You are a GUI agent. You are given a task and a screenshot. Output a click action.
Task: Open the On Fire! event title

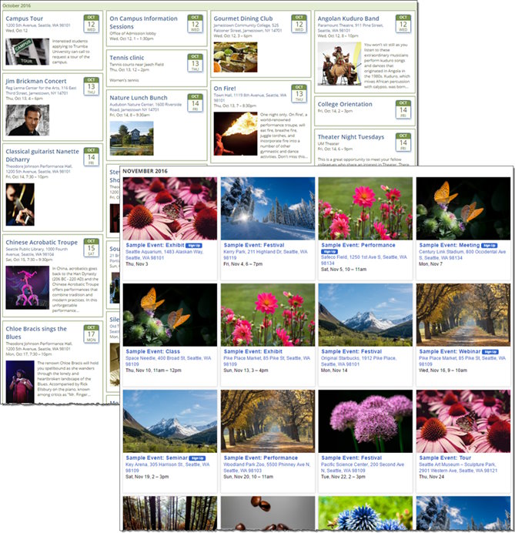pyautogui.click(x=225, y=89)
